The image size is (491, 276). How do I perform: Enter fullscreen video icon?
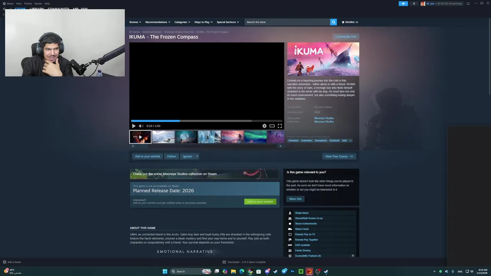pyautogui.click(x=280, y=126)
